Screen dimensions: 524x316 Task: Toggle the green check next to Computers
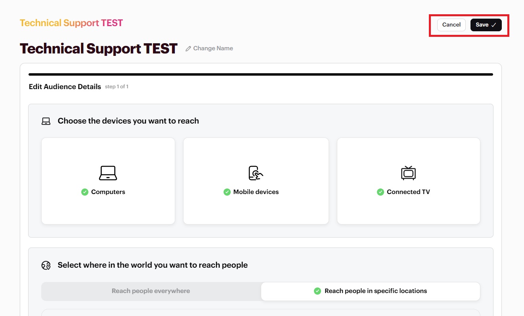click(x=84, y=192)
